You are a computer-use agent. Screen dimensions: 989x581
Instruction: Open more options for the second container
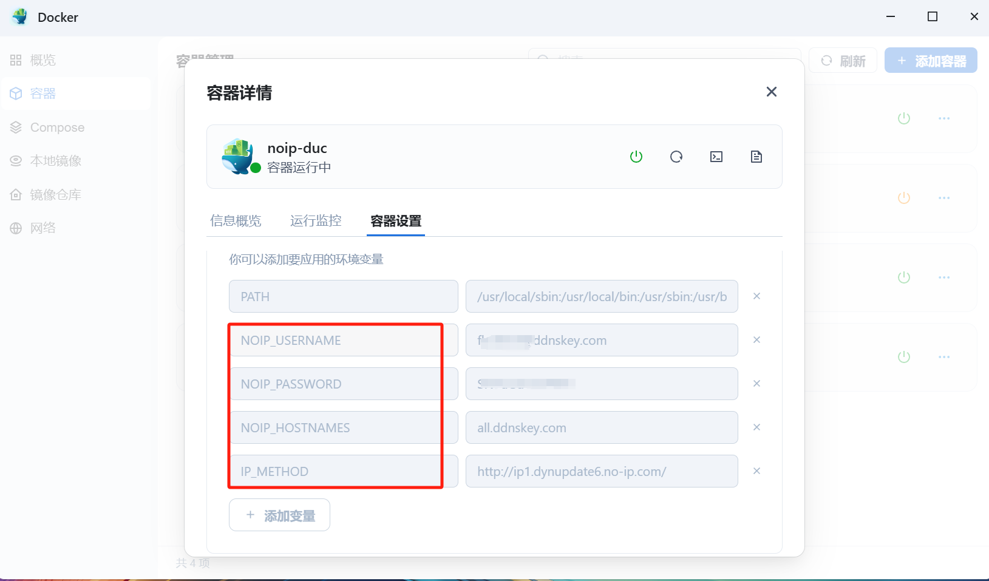[x=944, y=197]
